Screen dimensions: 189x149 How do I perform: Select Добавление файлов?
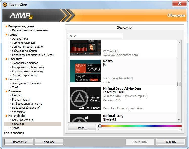[25, 63]
